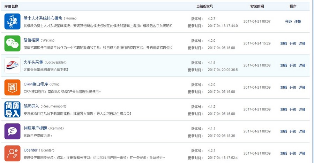Click the 当前版本号 column header
Viewport: 314px width, 163px height.
click(204, 6)
